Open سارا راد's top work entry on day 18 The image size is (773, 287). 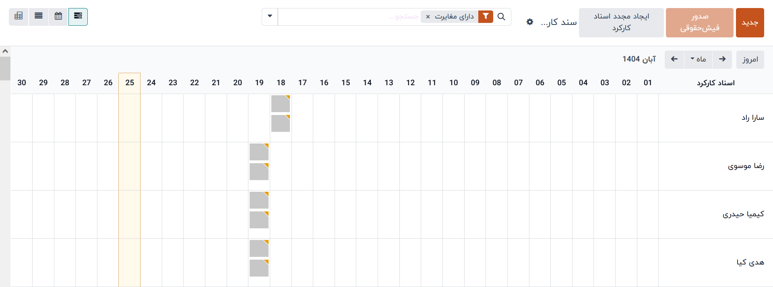281,104
